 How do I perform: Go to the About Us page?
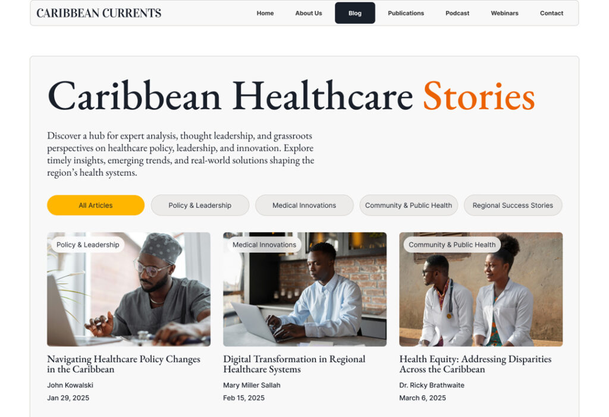(309, 13)
